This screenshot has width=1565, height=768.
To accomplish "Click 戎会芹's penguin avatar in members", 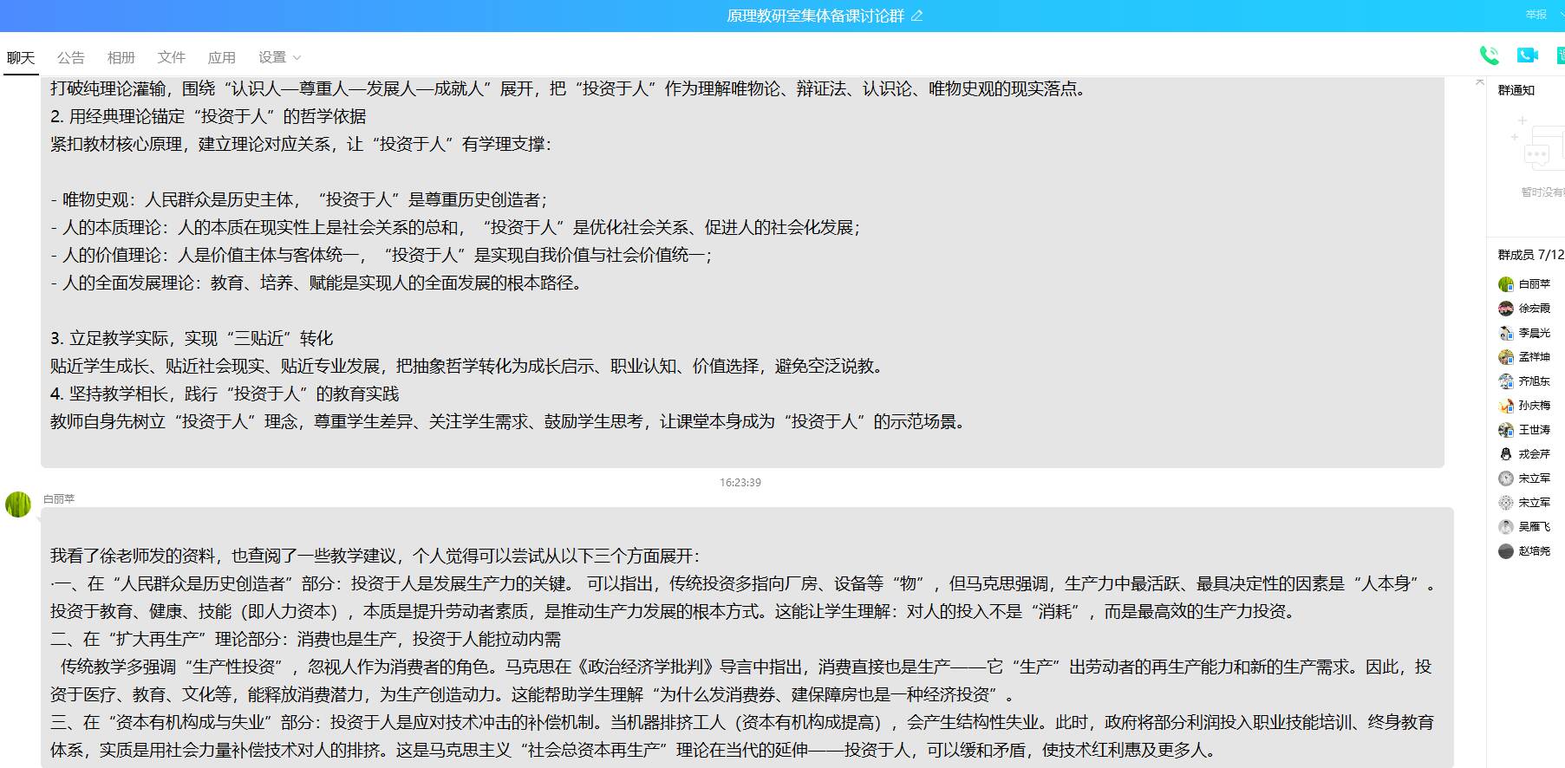I will [x=1506, y=454].
